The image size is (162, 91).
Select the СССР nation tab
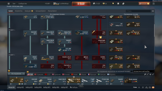[48, 74]
